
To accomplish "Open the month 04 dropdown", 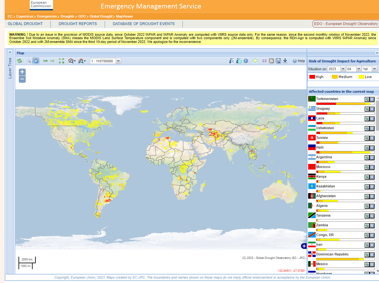I will [358, 69].
